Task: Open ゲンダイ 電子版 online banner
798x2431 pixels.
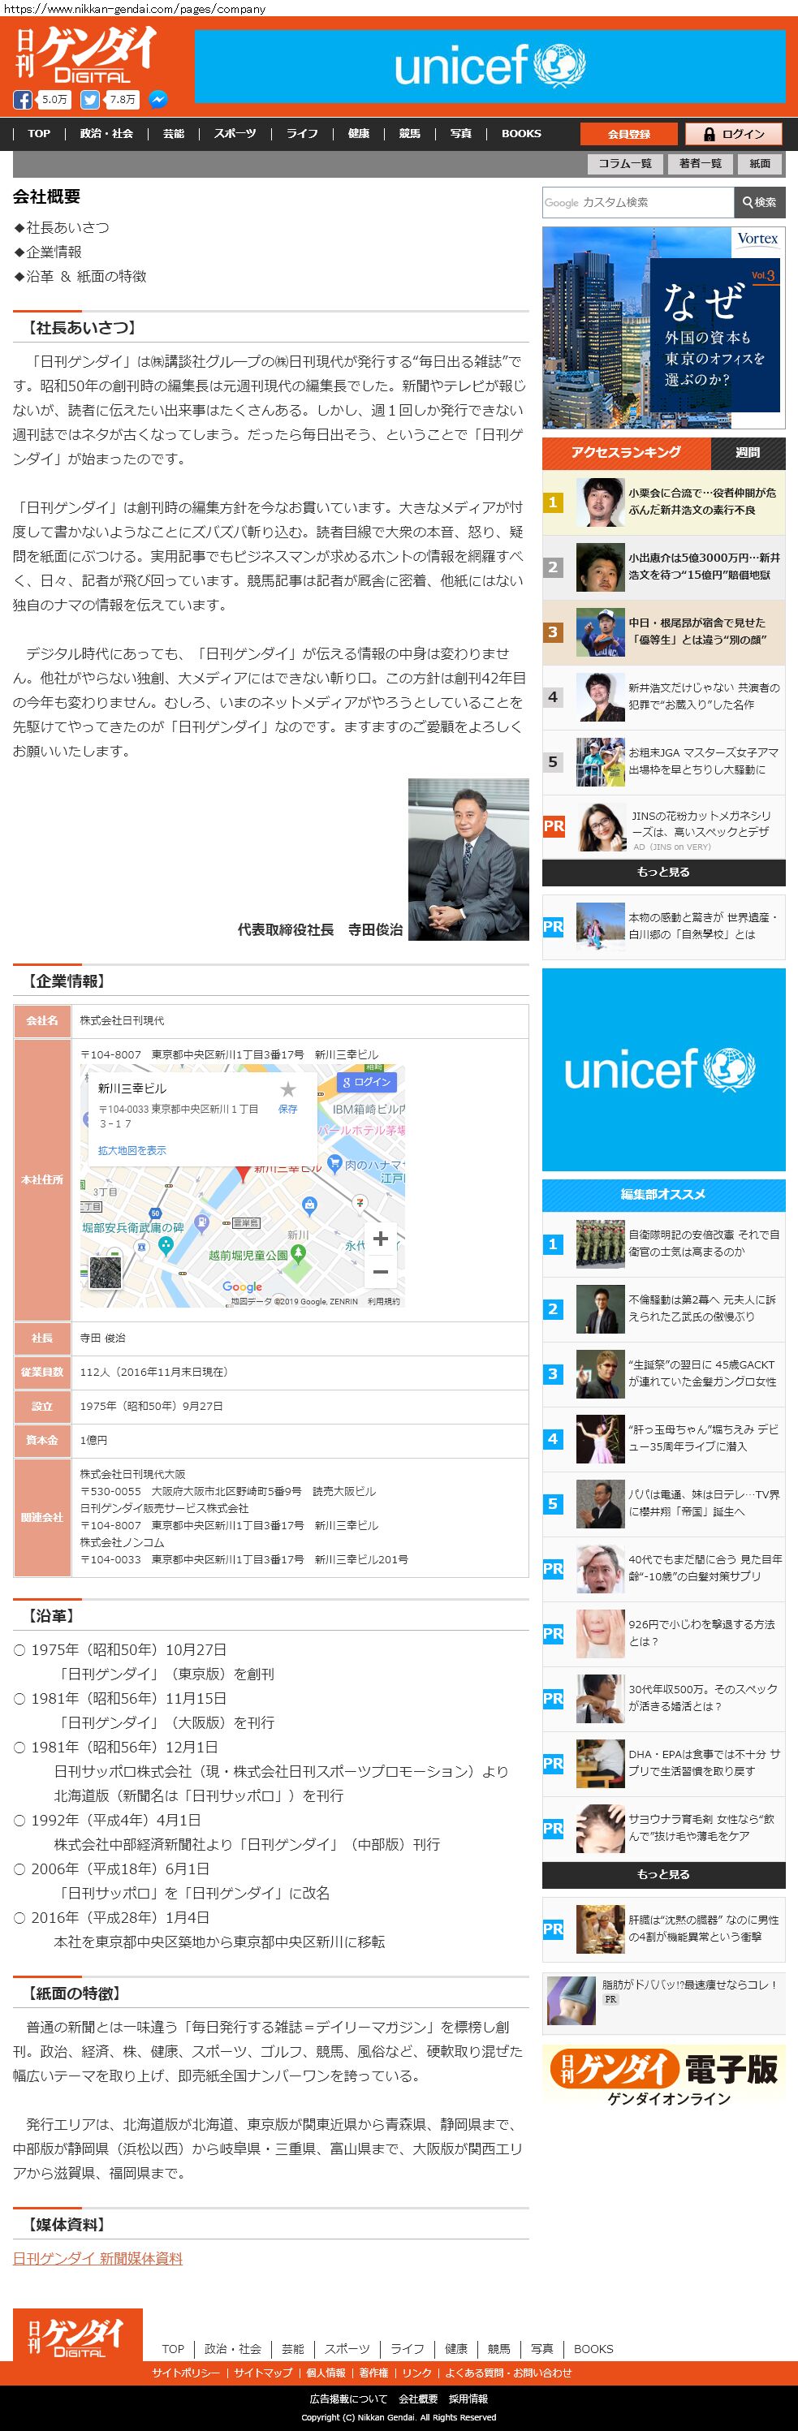Action: click(x=664, y=2078)
